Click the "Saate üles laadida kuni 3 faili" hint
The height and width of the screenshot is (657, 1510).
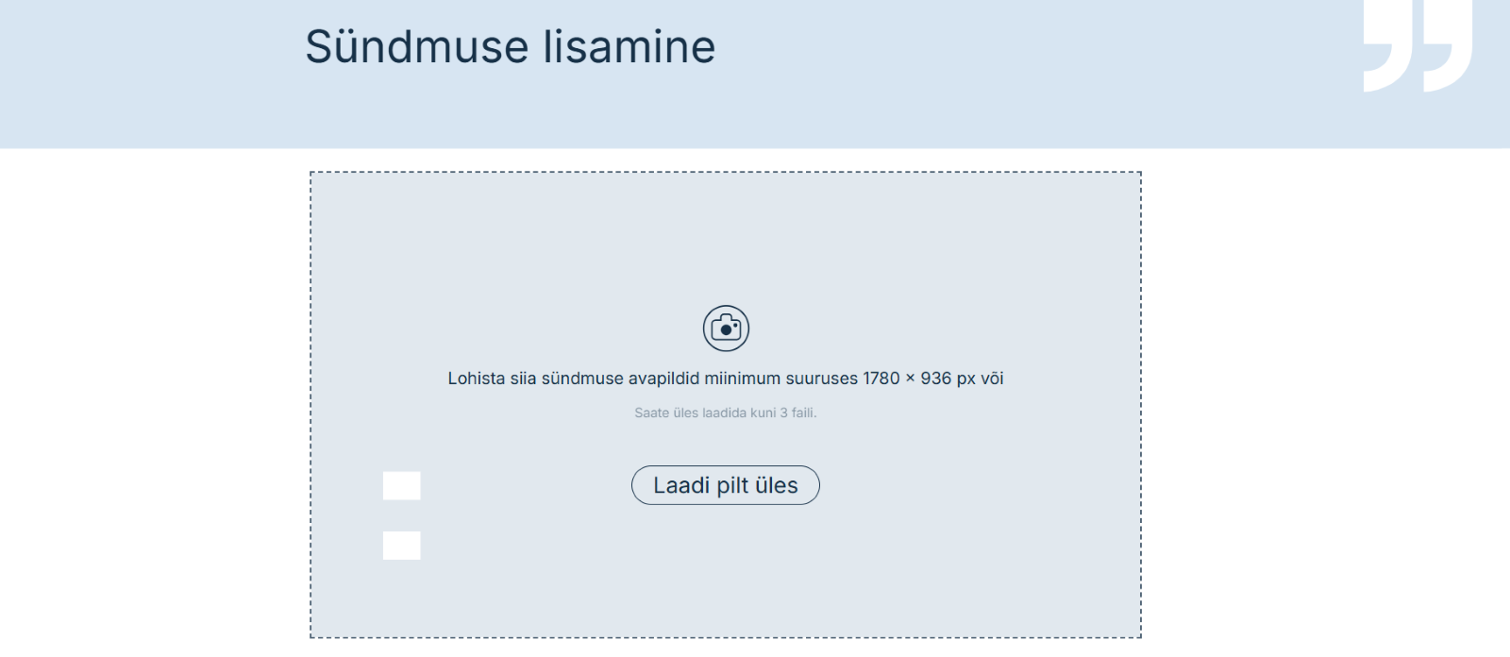[725, 413]
